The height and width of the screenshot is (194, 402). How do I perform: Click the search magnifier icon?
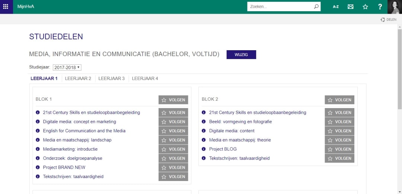coord(316,7)
